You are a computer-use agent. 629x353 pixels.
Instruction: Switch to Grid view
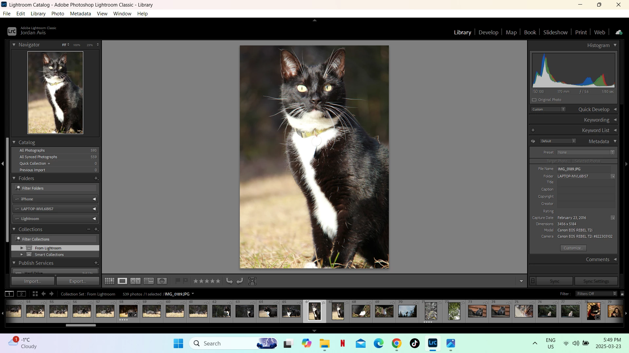point(109,281)
